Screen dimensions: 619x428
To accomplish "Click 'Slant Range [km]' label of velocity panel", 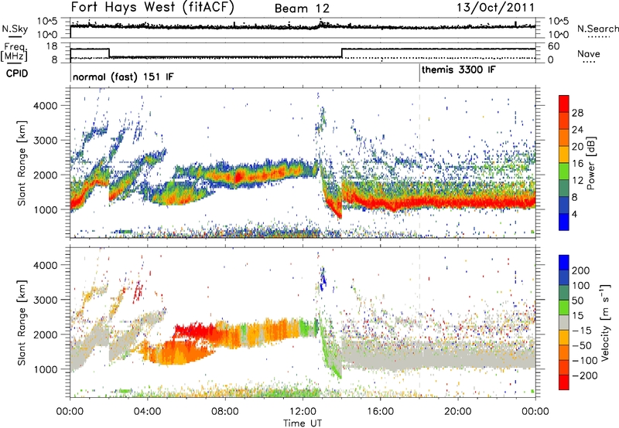I will [x=22, y=323].
